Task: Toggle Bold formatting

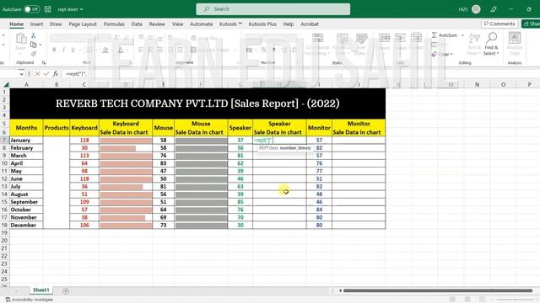Action: click(x=54, y=50)
